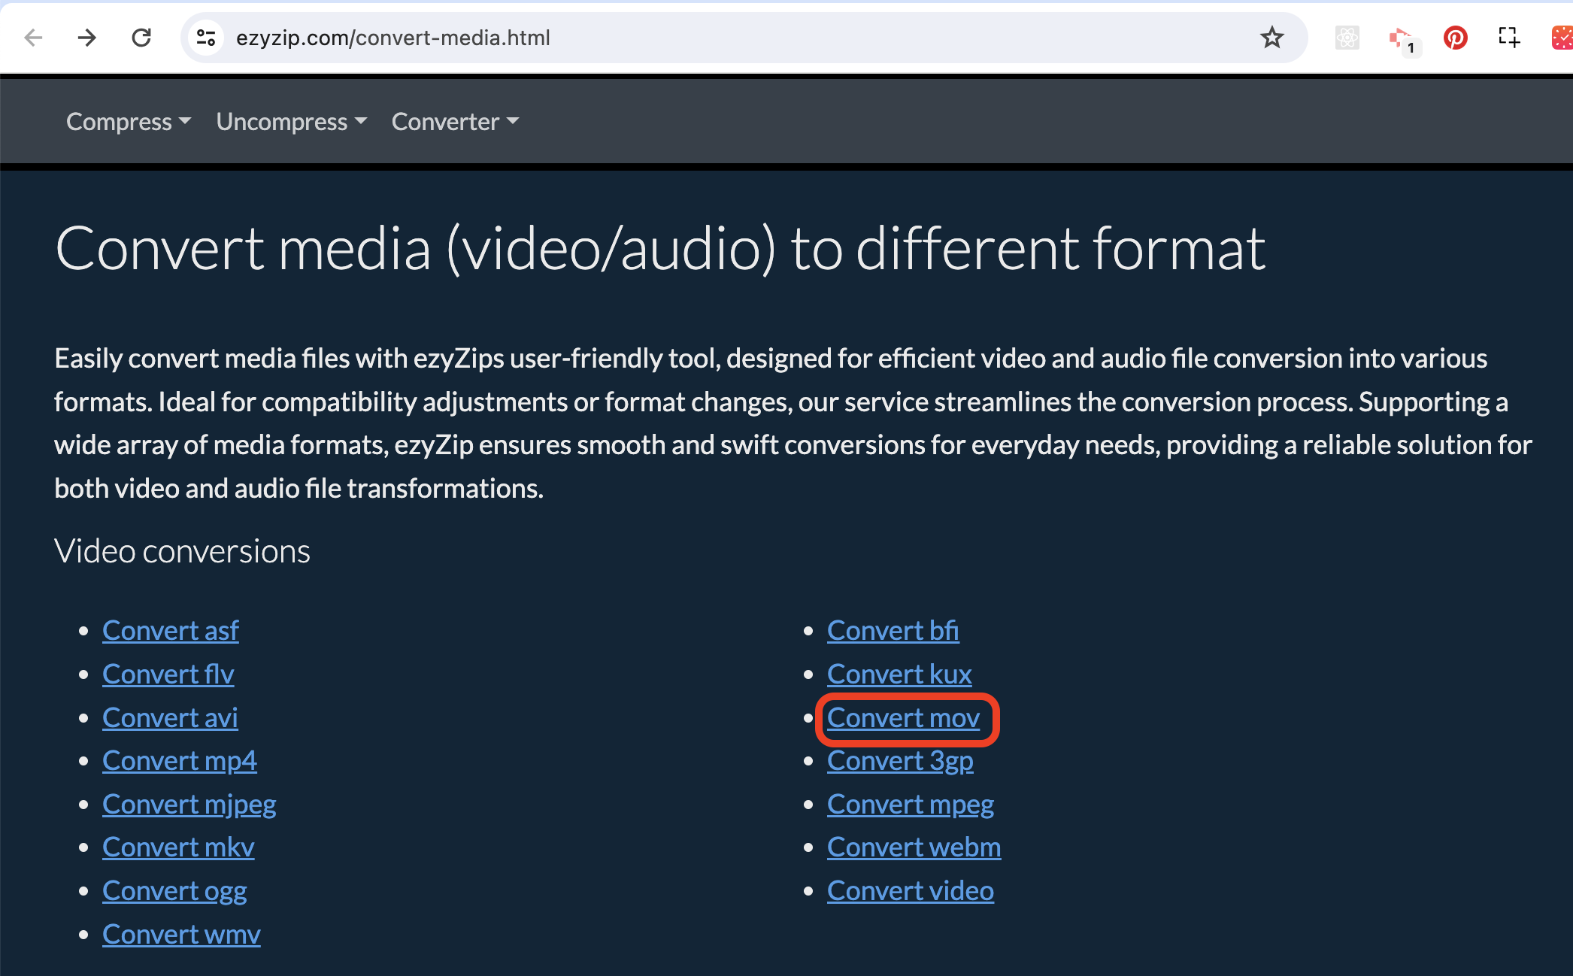Expand the Compress menu
This screenshot has height=976, width=1573.
(129, 121)
